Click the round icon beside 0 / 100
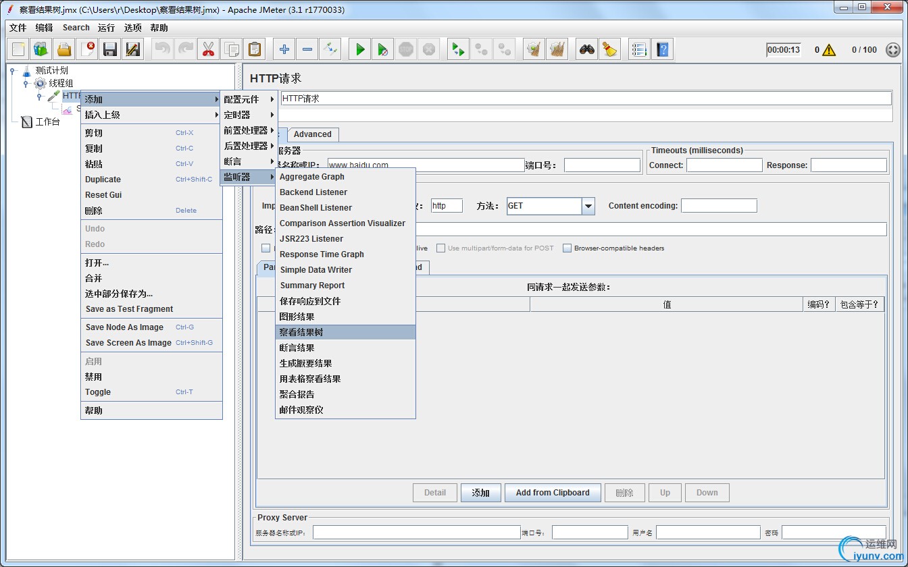This screenshot has width=908, height=567. pos(892,50)
